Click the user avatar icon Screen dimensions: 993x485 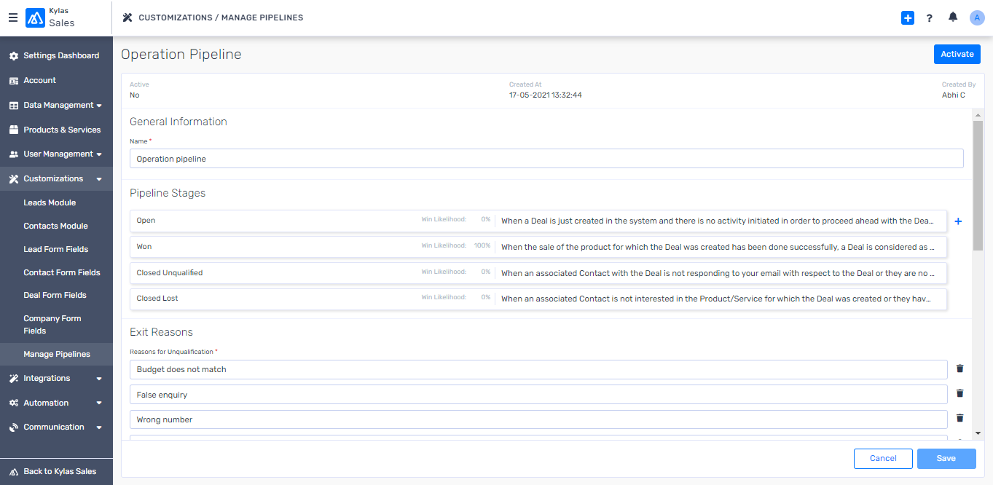(x=977, y=18)
